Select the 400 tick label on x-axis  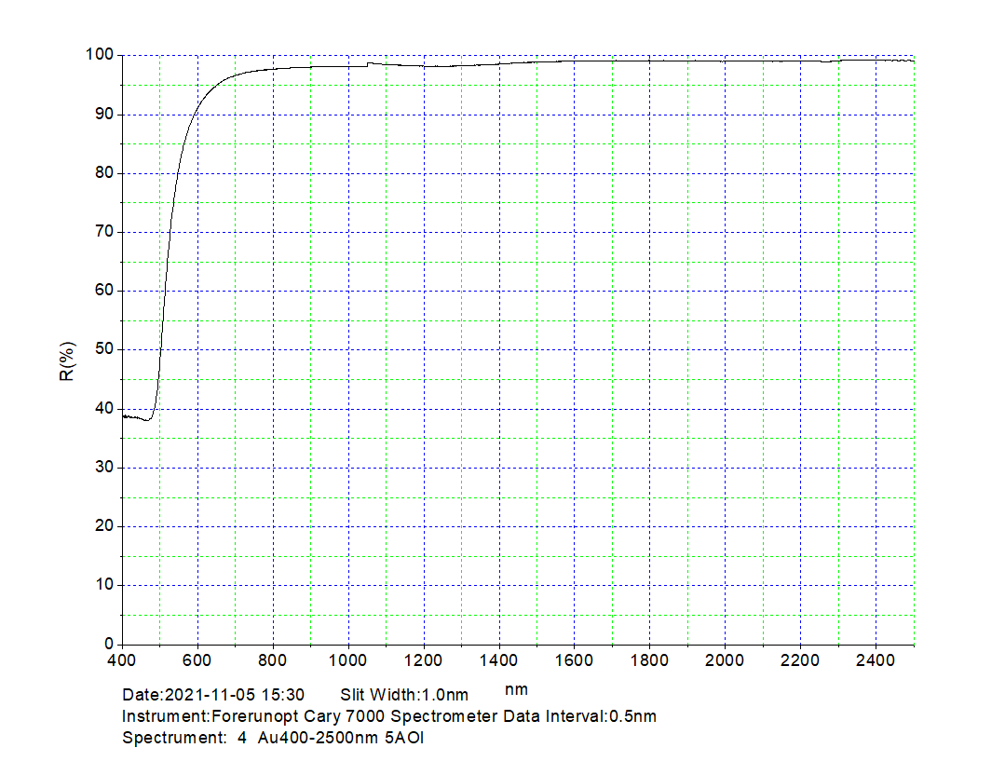pyautogui.click(x=122, y=660)
